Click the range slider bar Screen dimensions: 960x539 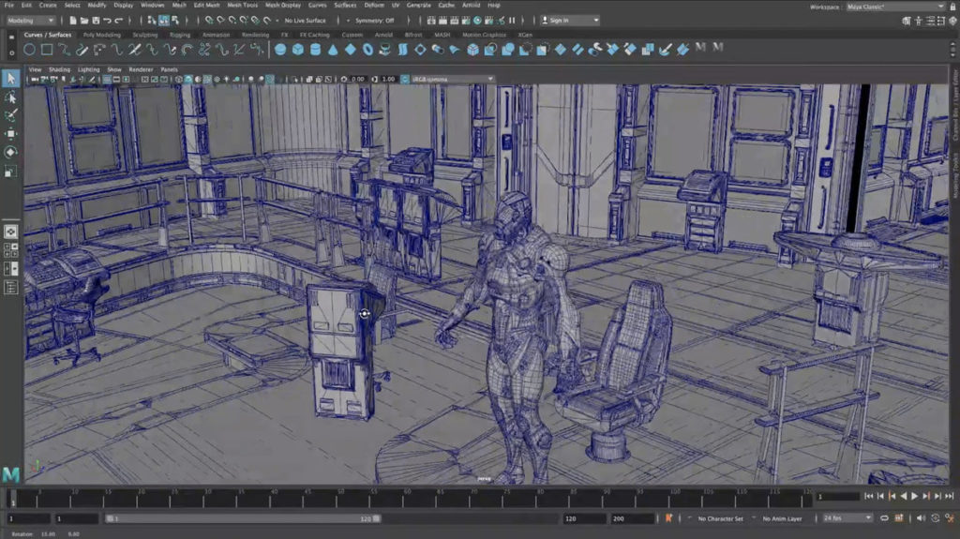(x=243, y=518)
